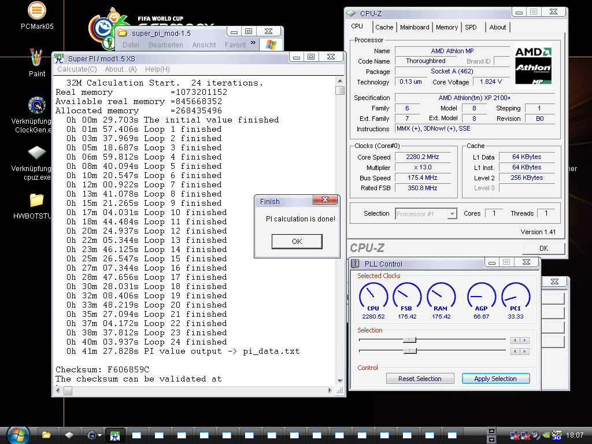The height and width of the screenshot is (444, 592).
Task: Select the CPU tab in CPU-Z
Action: point(357,27)
